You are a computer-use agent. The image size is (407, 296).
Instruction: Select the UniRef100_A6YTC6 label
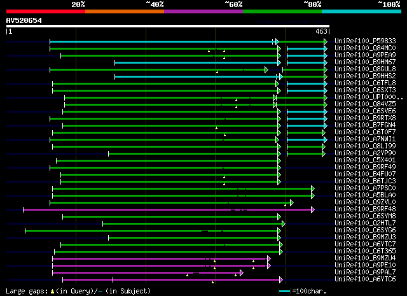pyautogui.click(x=365, y=279)
